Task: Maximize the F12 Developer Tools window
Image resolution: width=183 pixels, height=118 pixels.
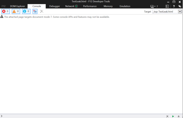Action: 174,2
